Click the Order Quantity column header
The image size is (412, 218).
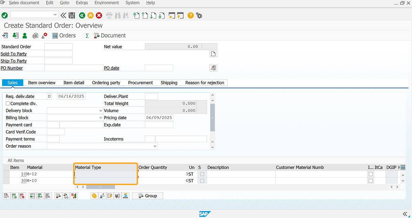[163, 167]
